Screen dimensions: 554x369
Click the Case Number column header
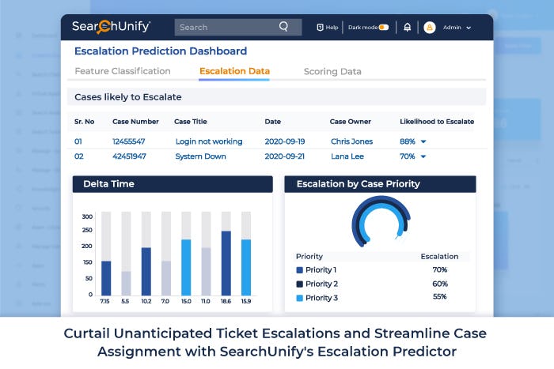click(x=135, y=122)
